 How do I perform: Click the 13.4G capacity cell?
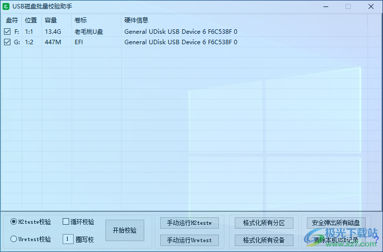[53, 32]
